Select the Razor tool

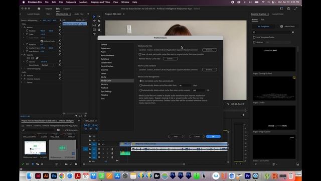(99, 21)
